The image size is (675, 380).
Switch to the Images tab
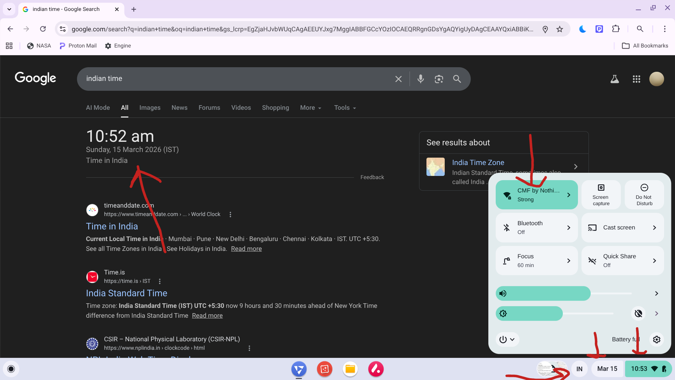coord(150,108)
